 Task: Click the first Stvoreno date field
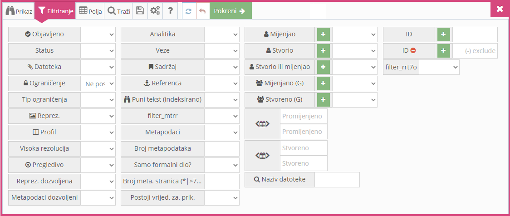[304, 148]
